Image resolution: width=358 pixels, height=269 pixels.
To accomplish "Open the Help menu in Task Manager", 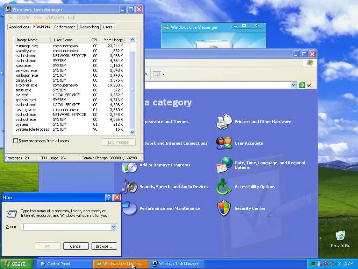I will (x=71, y=17).
